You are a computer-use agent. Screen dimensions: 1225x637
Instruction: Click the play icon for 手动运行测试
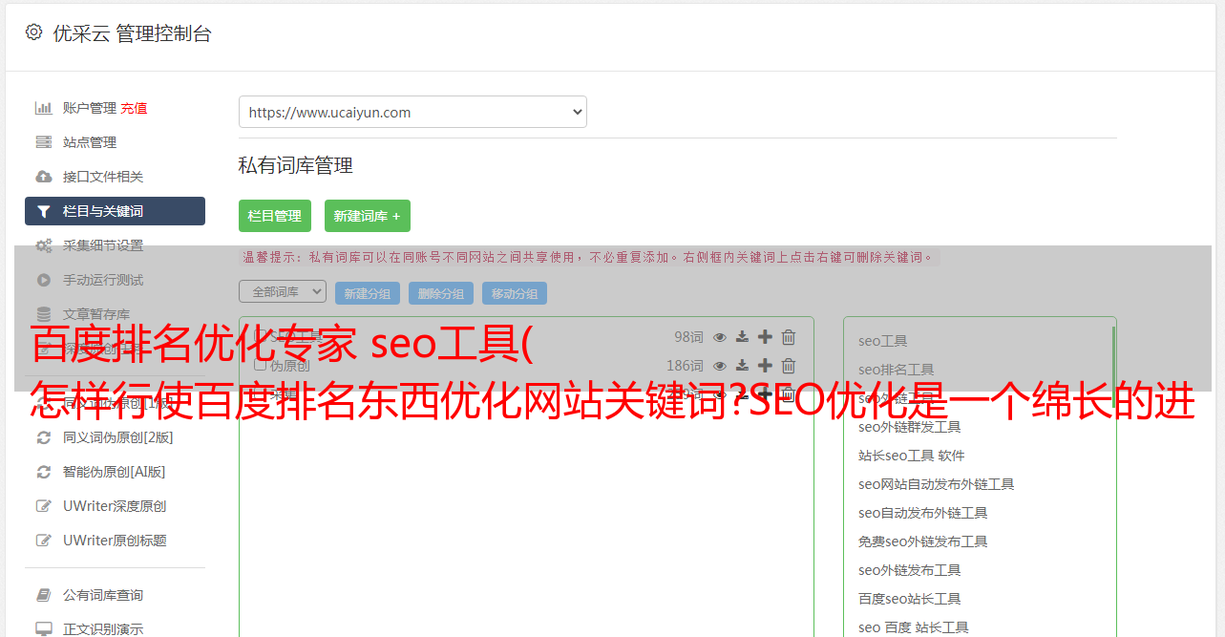pos(44,280)
